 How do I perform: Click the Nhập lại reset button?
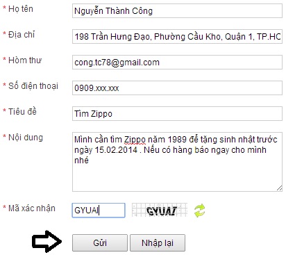158,242
